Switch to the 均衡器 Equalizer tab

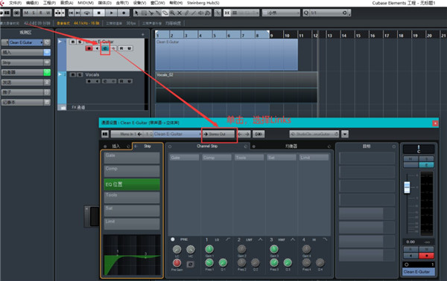[x=291, y=146]
